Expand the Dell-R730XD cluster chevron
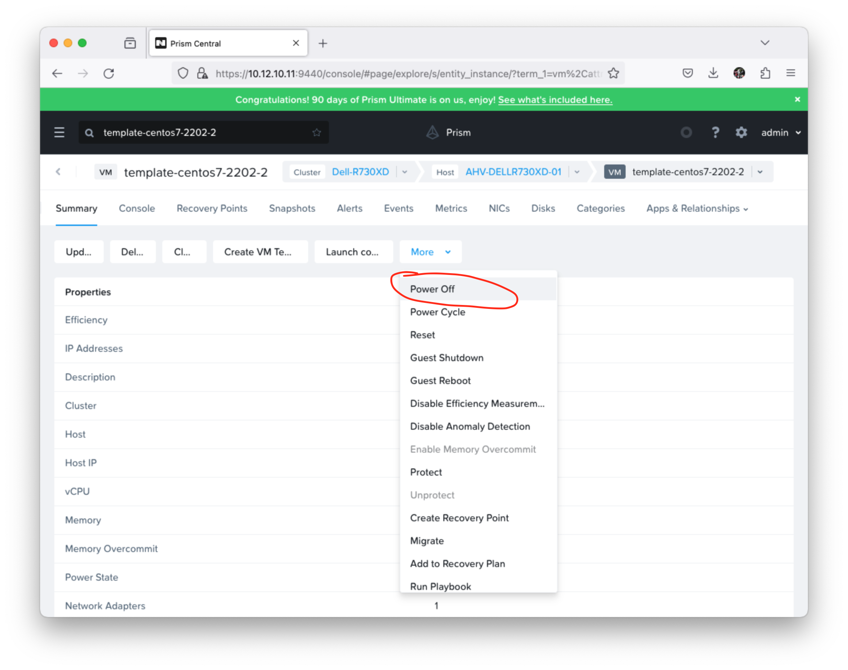 pyautogui.click(x=405, y=172)
